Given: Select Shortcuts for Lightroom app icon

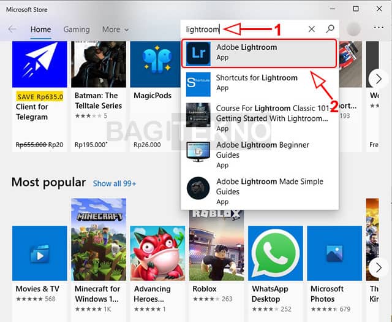Looking at the screenshot, I should click(198, 85).
